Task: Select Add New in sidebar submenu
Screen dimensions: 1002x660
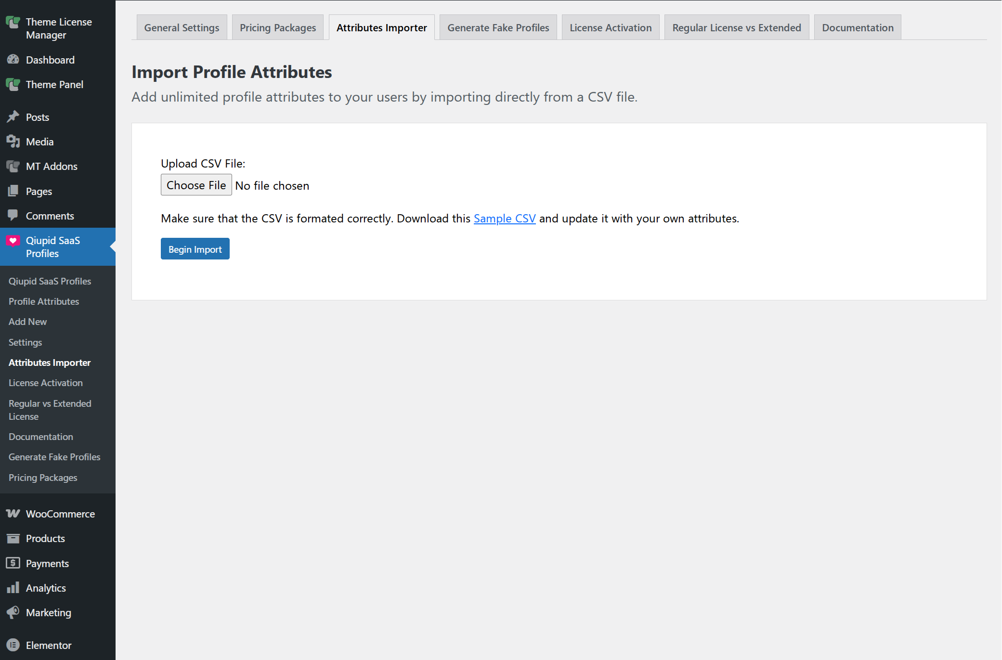Action: coord(27,322)
